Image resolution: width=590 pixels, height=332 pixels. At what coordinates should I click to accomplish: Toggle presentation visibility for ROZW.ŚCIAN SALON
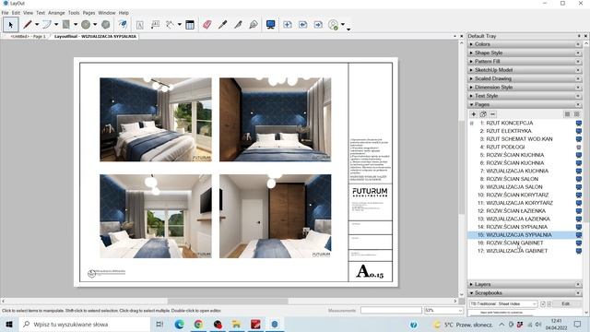tap(579, 179)
